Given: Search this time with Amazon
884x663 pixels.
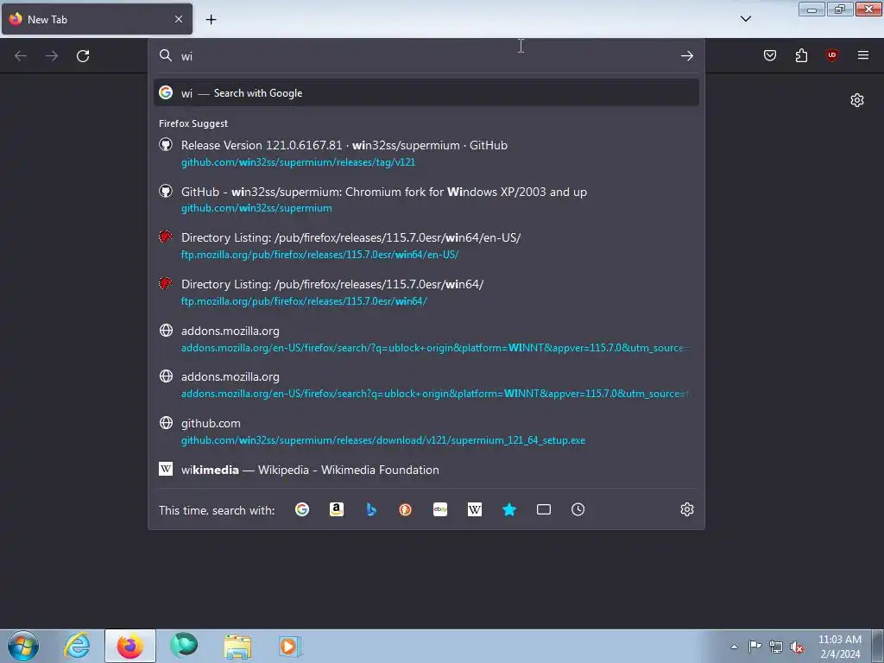Looking at the screenshot, I should [337, 509].
